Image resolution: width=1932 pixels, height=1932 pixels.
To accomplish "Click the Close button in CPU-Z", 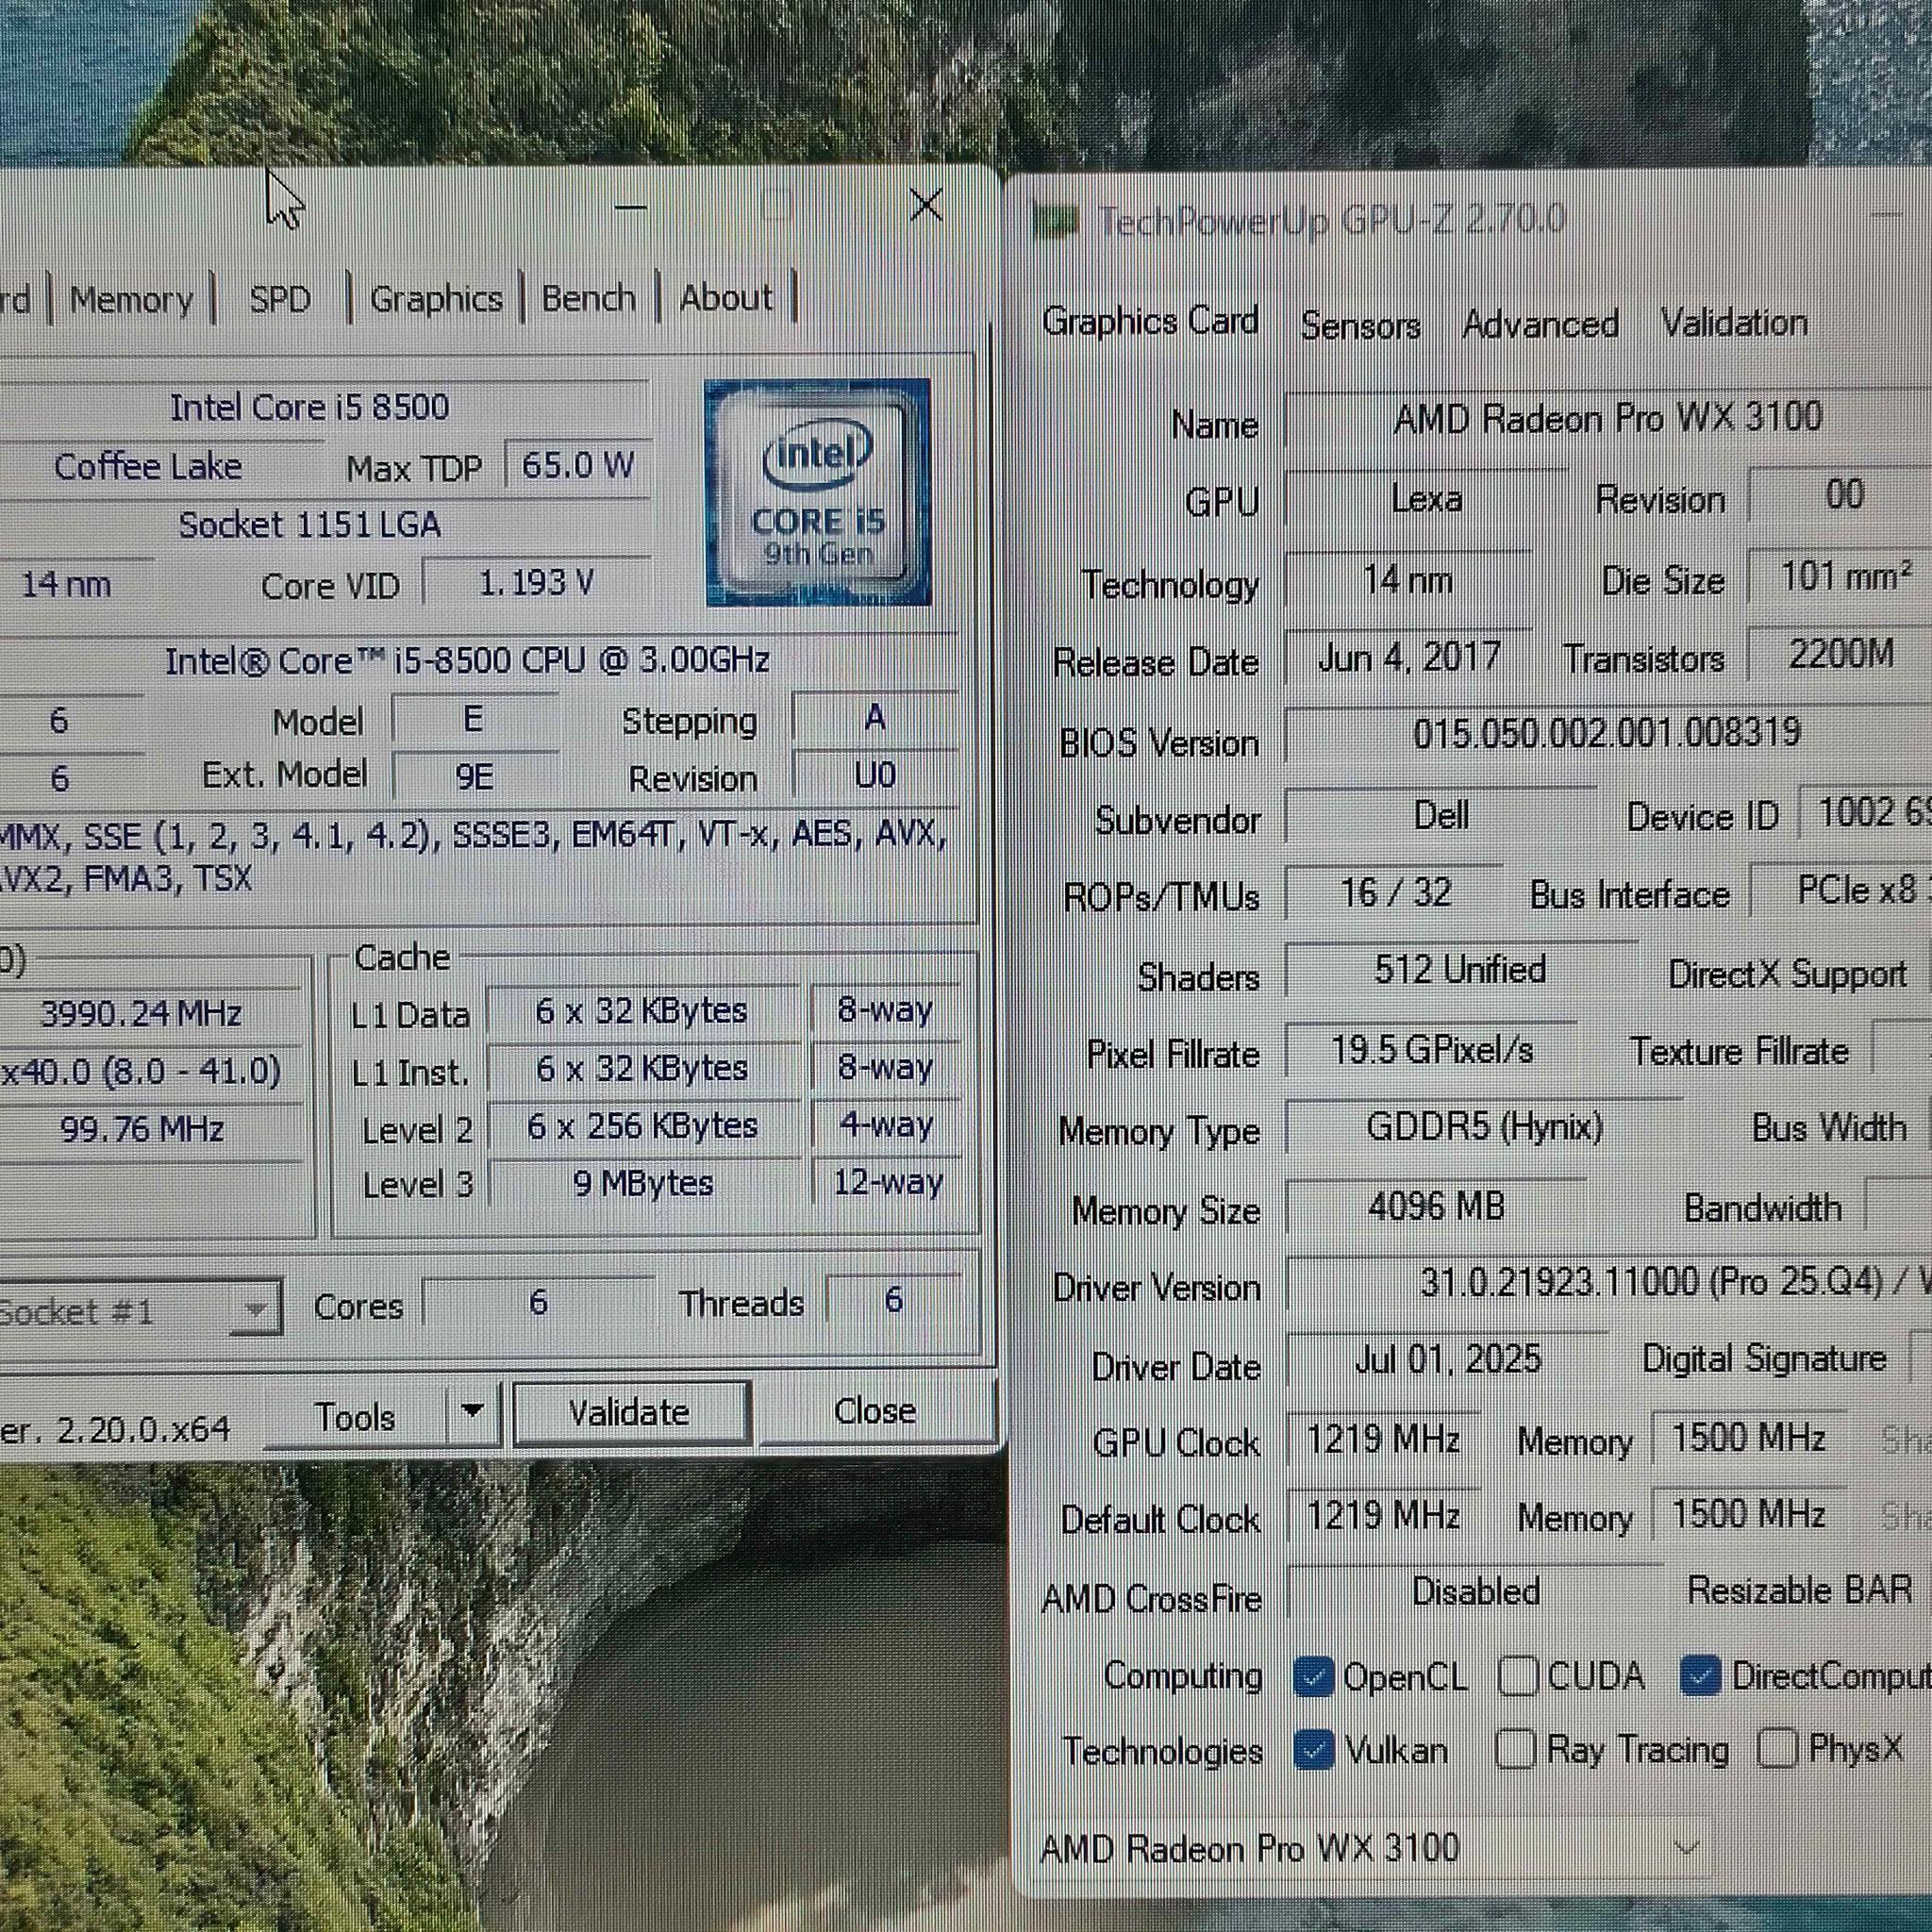I will coord(875,1410).
